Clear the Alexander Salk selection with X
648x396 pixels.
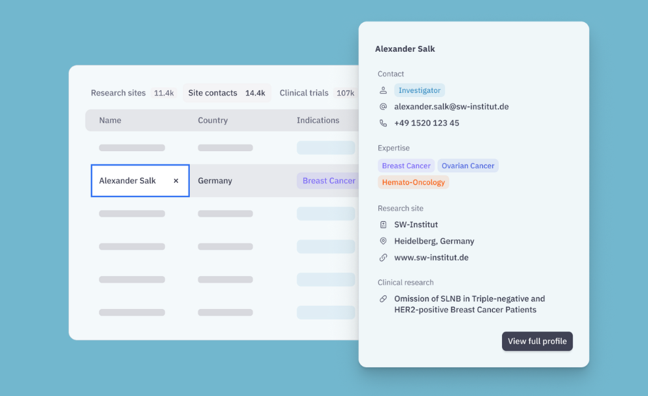175,181
